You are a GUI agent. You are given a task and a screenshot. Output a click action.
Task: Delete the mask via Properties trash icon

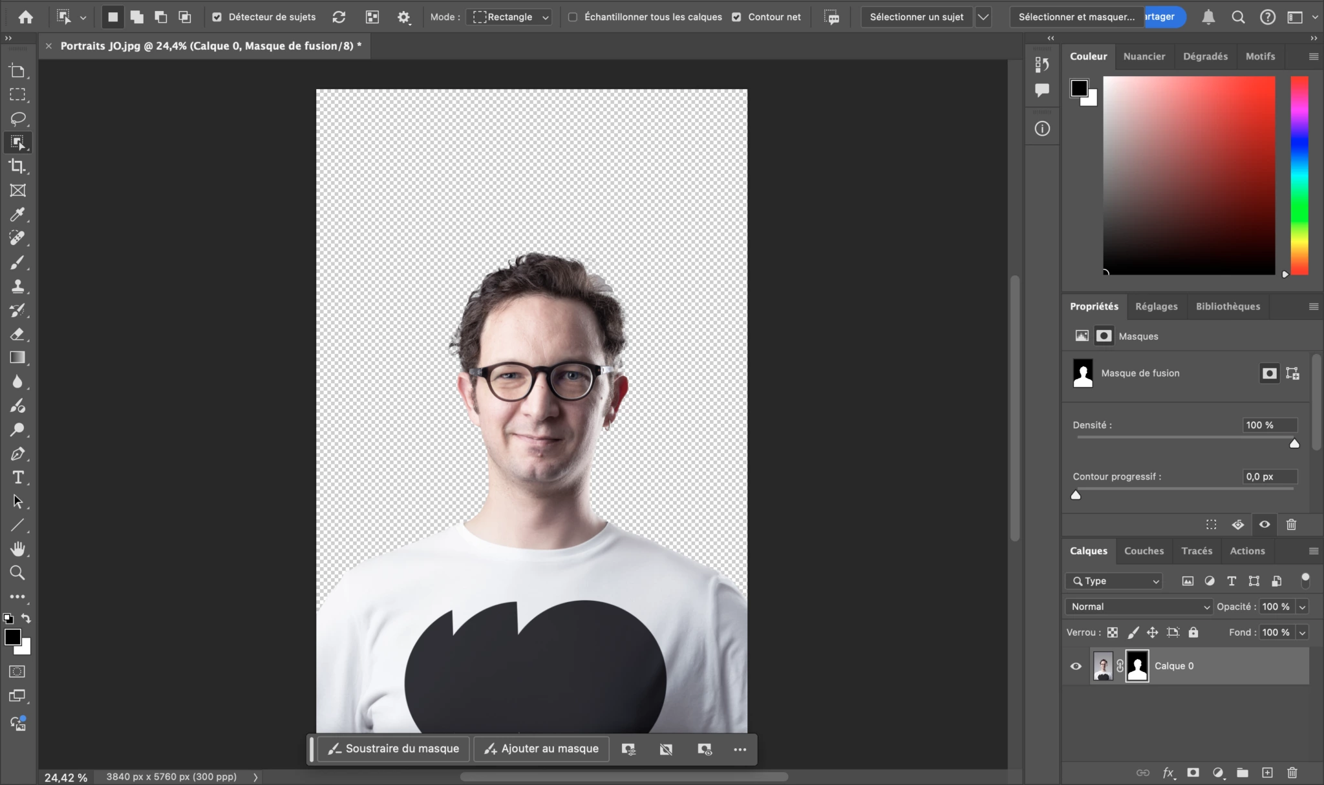click(1291, 525)
